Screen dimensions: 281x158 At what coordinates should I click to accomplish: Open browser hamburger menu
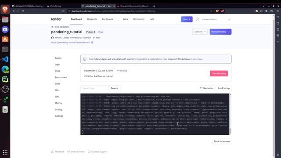[278, 11]
